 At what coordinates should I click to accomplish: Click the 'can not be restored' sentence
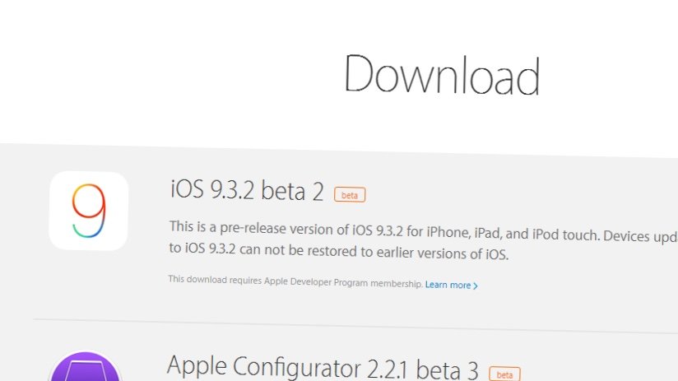click(338, 251)
